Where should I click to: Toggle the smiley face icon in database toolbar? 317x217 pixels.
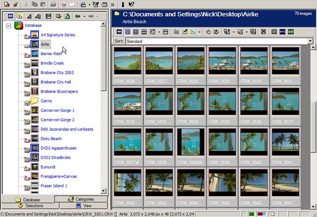tap(20, 16)
